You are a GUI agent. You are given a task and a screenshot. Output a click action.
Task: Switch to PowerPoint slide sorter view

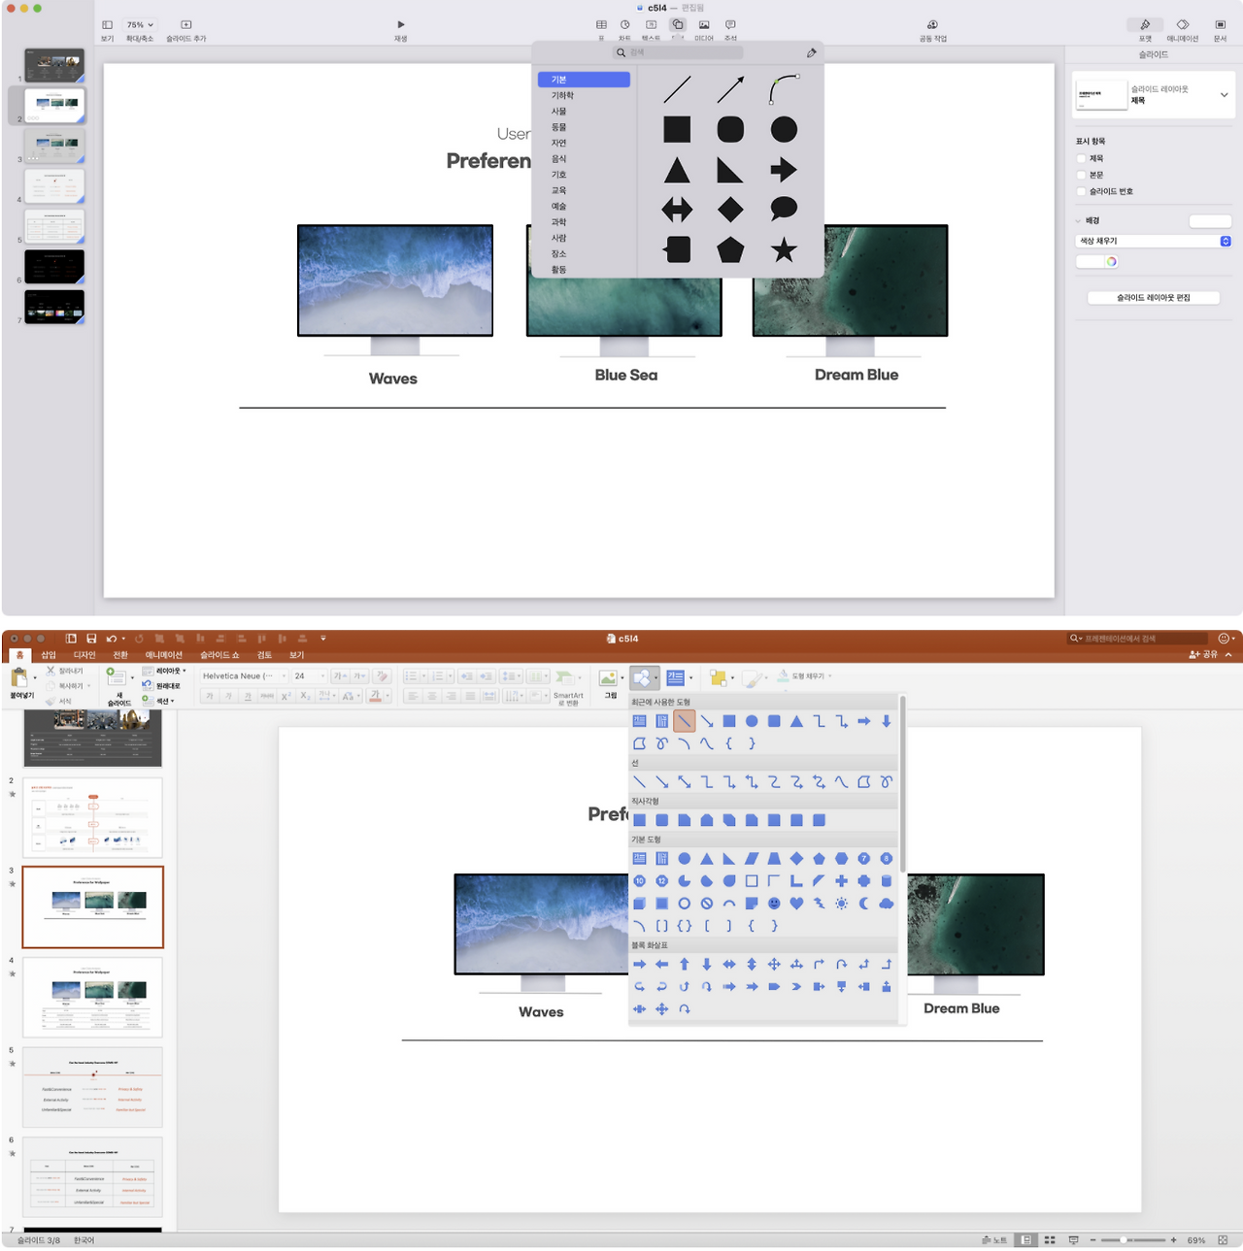(1050, 1240)
